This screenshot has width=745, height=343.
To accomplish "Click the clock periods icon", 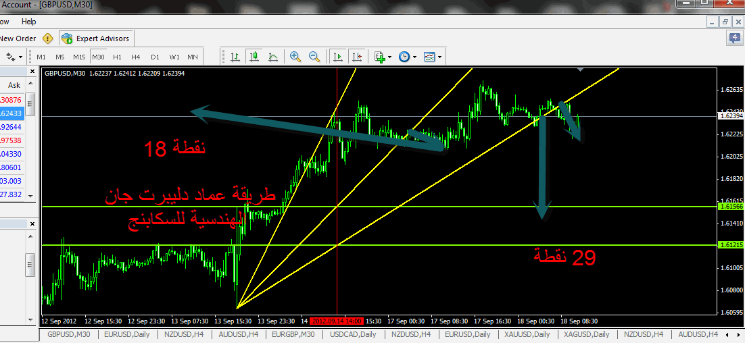I will [404, 57].
